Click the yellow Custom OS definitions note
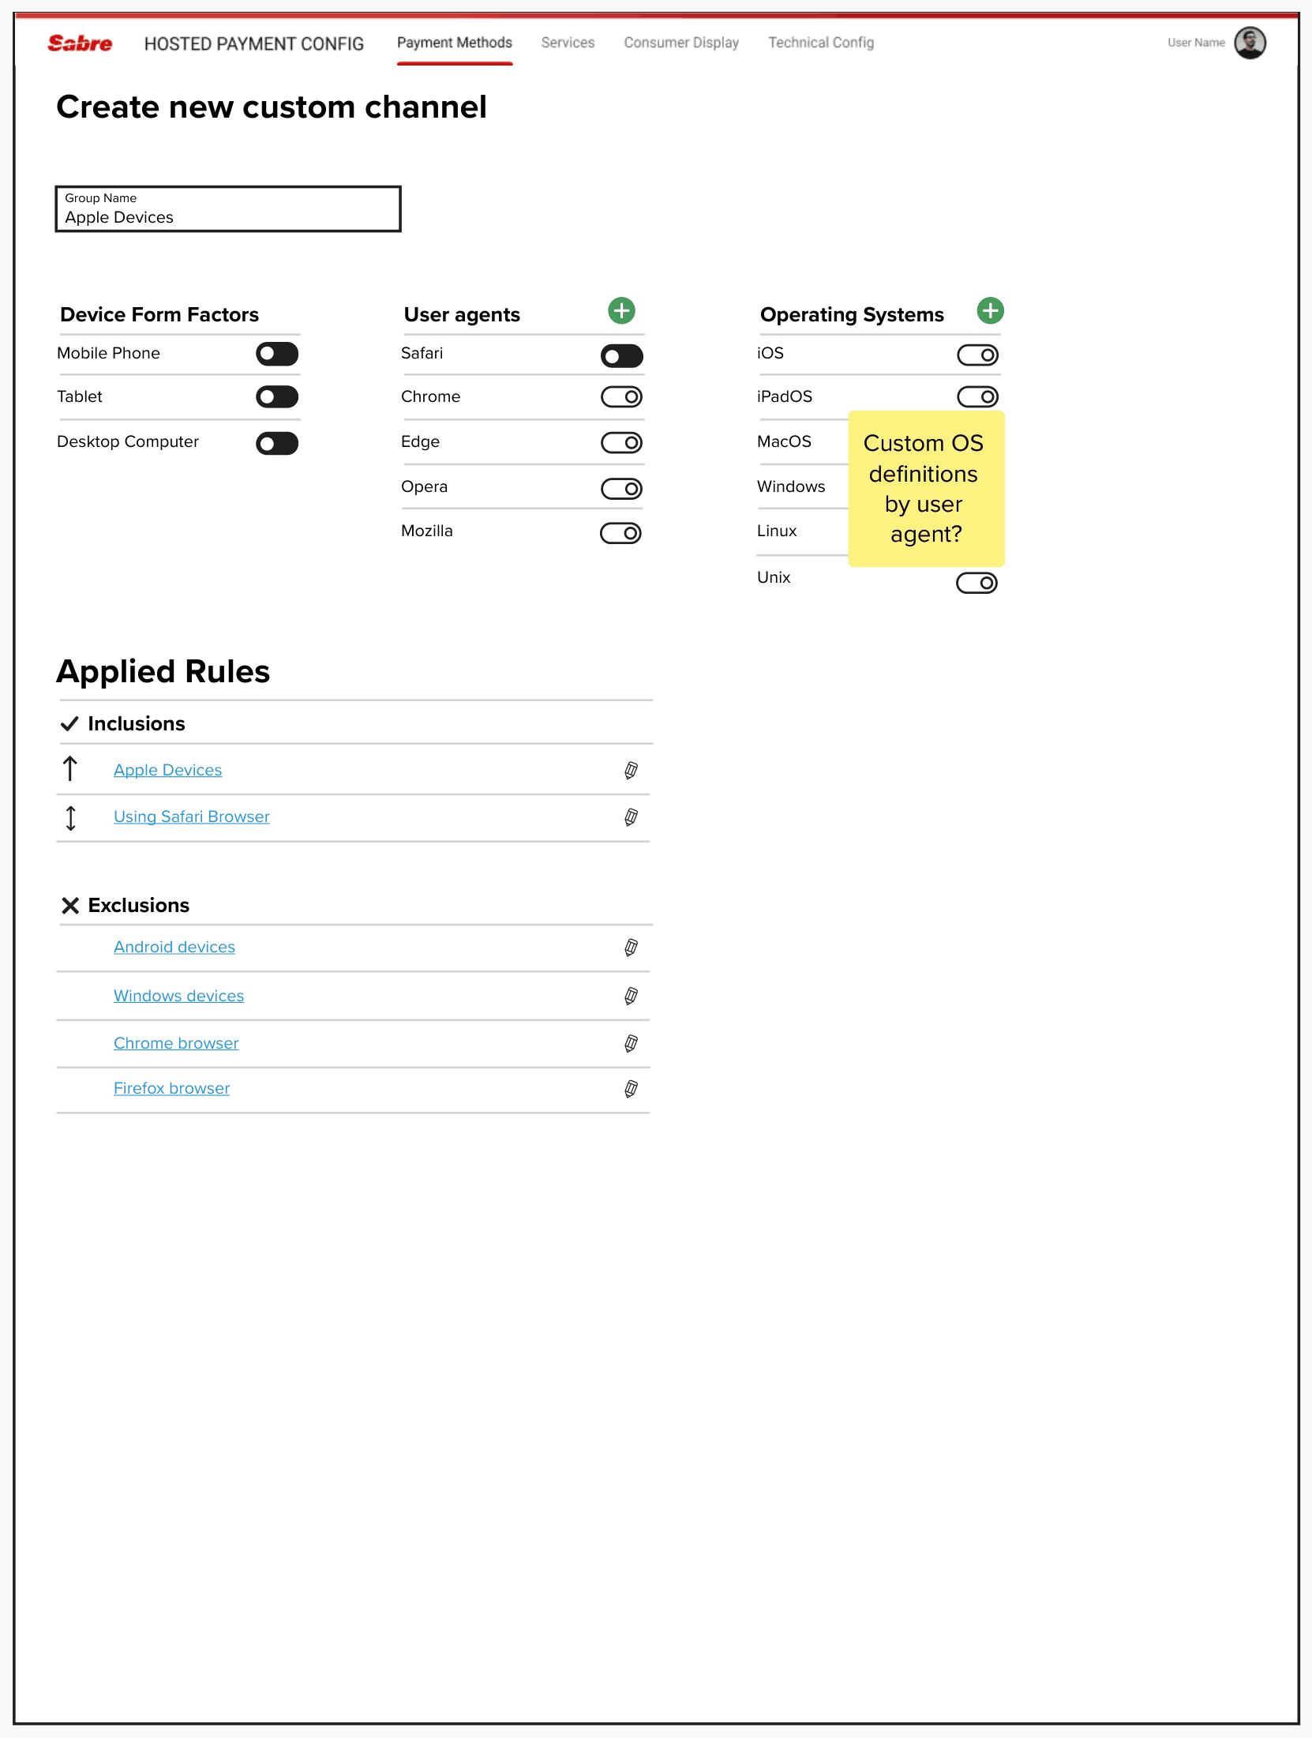The height and width of the screenshot is (1738, 1312). click(926, 489)
